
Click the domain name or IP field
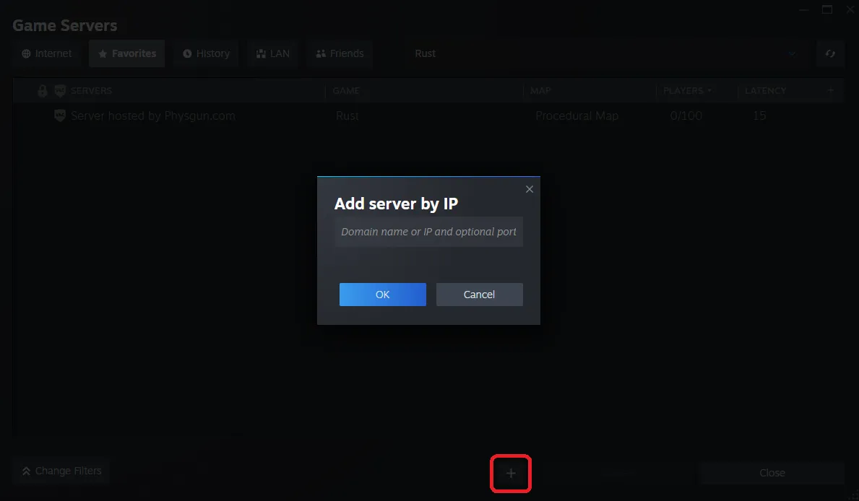(428, 232)
